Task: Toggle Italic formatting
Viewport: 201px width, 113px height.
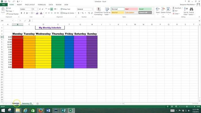Action: (x=24, y=13)
